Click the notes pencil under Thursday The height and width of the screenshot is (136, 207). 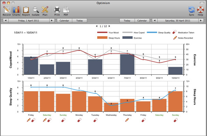pyautogui.click(x=127, y=120)
